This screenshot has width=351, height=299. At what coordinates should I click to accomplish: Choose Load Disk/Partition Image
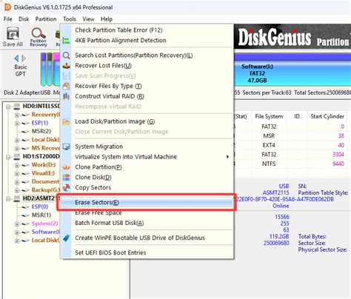point(147,121)
